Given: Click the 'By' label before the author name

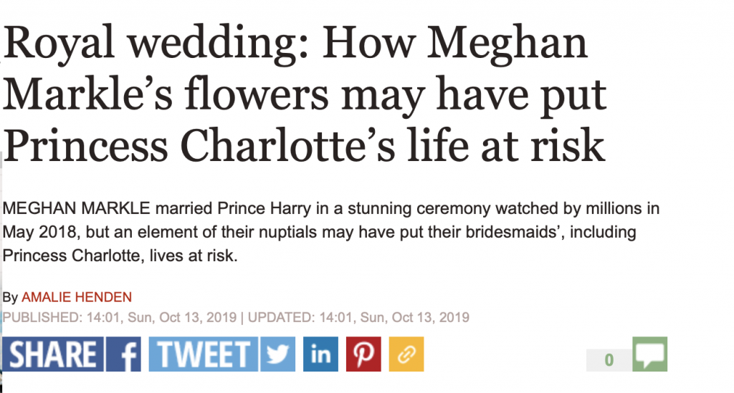Looking at the screenshot, I should 10,298.
